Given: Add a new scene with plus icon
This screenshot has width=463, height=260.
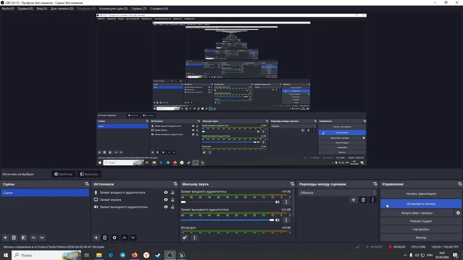Looking at the screenshot, I should (x=5, y=237).
